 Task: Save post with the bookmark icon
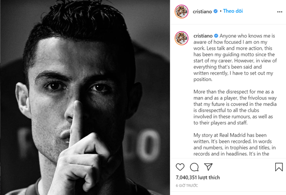[x=279, y=167]
